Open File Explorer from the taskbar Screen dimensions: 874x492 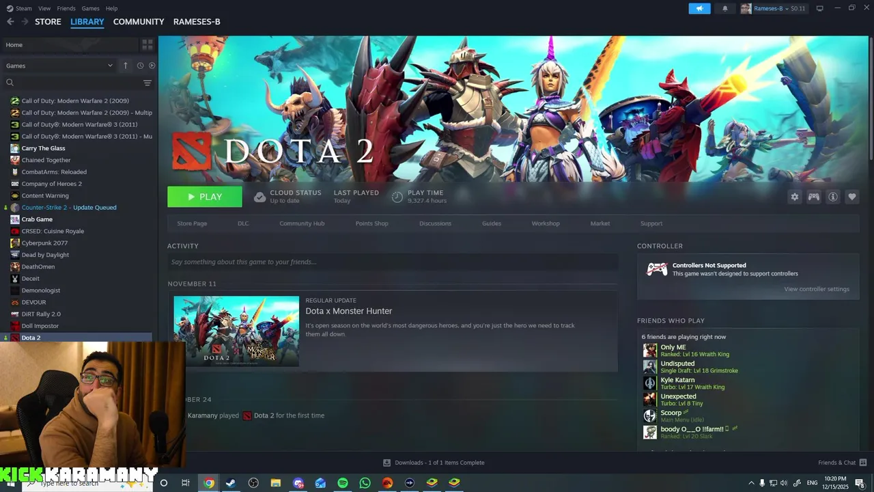pos(276,483)
